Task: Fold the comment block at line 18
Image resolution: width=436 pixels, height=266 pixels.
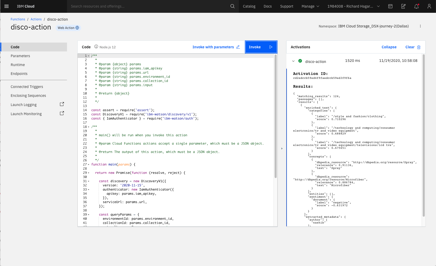Action: click(x=89, y=127)
